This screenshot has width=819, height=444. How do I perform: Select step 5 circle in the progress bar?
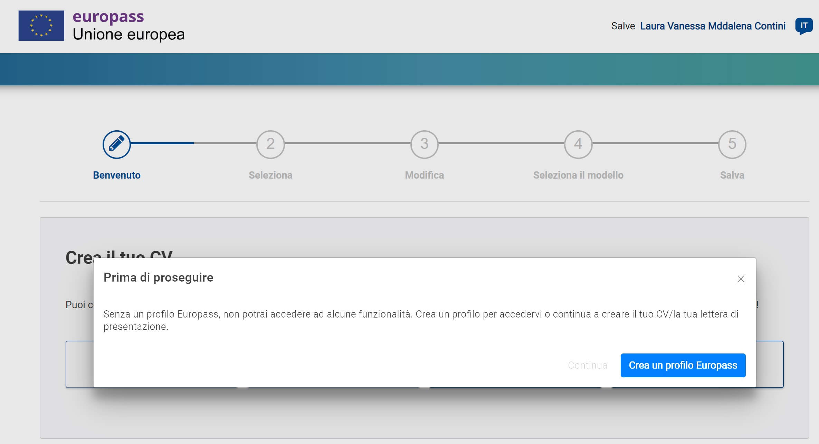(x=732, y=144)
